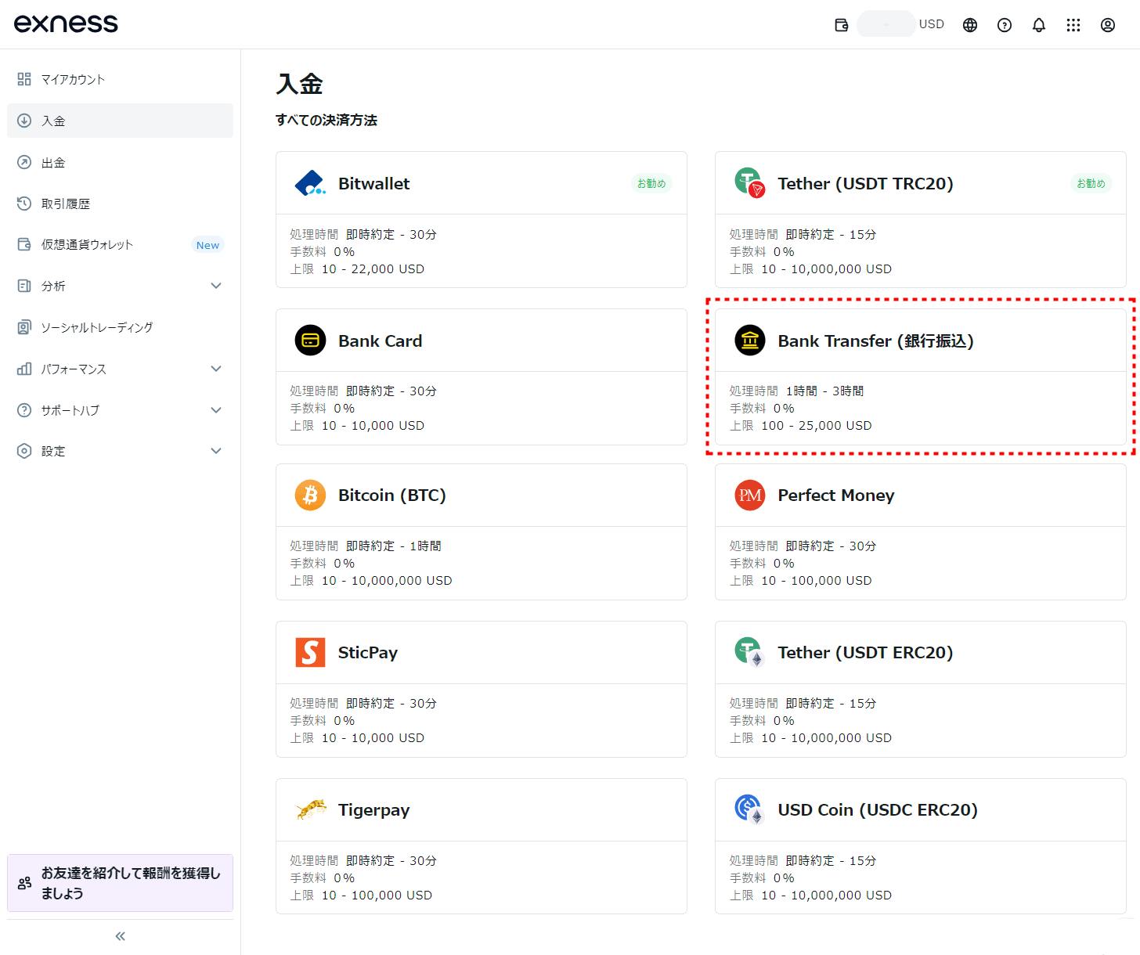Open the notifications bell
The image size is (1140, 955).
coord(1039,25)
